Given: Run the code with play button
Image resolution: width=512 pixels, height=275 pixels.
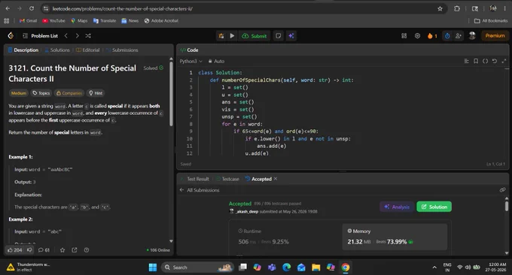Looking at the screenshot, I should [x=232, y=36].
